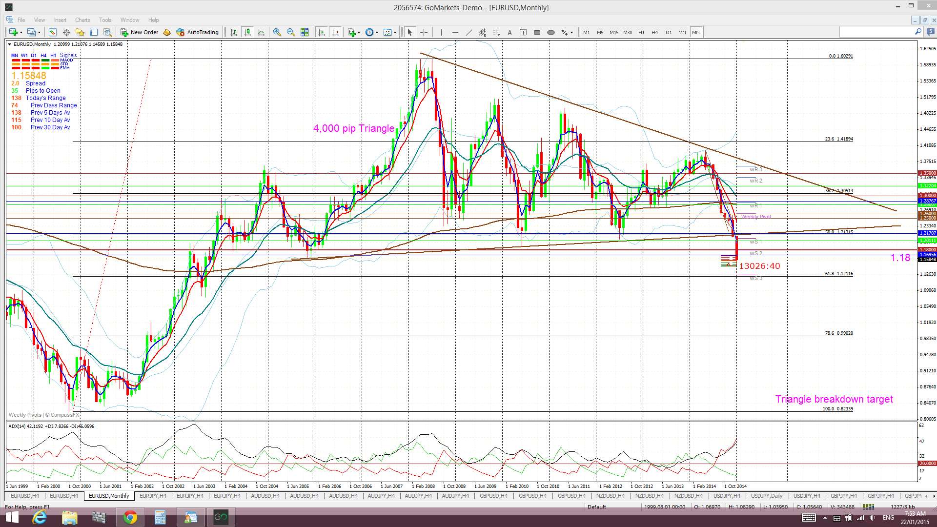Viewport: 937px width, 527px height.
Task: Select the Crosshair cursor tool
Action: [x=424, y=32]
